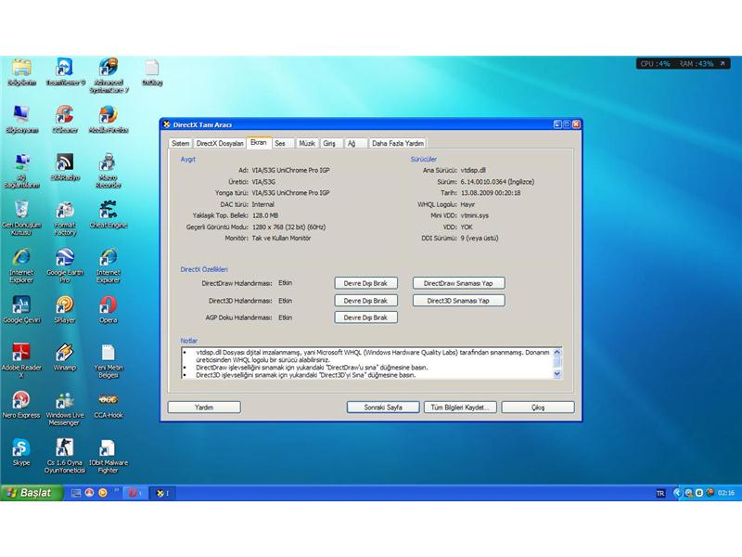Select the Yeni Metin Belgesi file

[x=109, y=360]
